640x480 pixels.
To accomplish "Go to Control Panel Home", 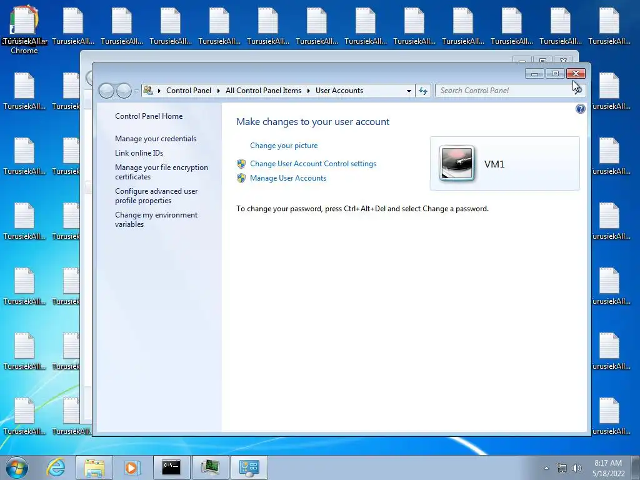I will 149,116.
